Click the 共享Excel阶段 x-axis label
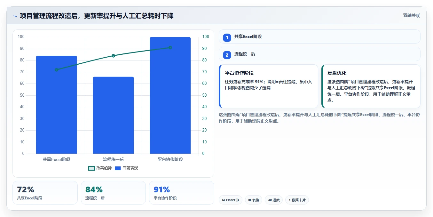 point(56,159)
